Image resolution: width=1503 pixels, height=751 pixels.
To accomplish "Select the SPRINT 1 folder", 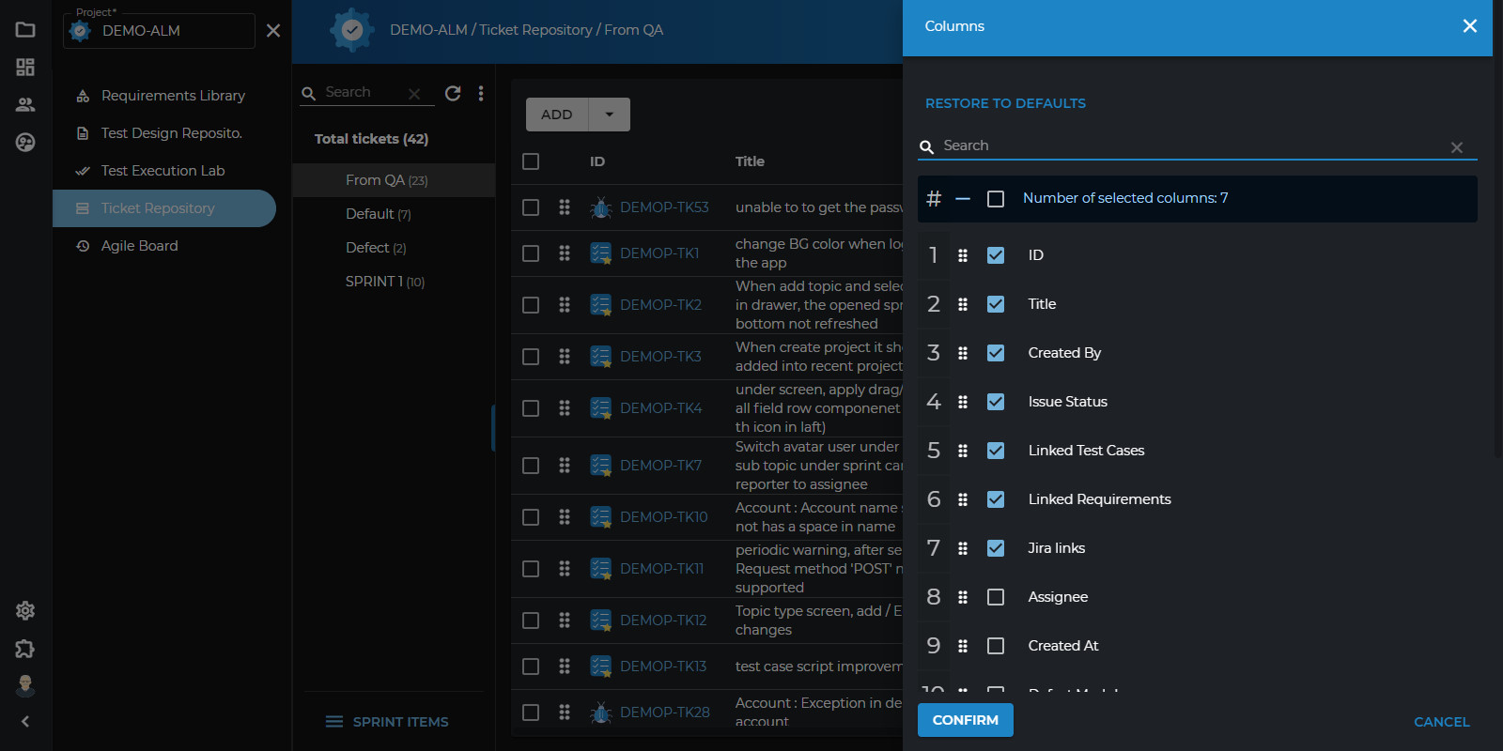I will point(394,282).
